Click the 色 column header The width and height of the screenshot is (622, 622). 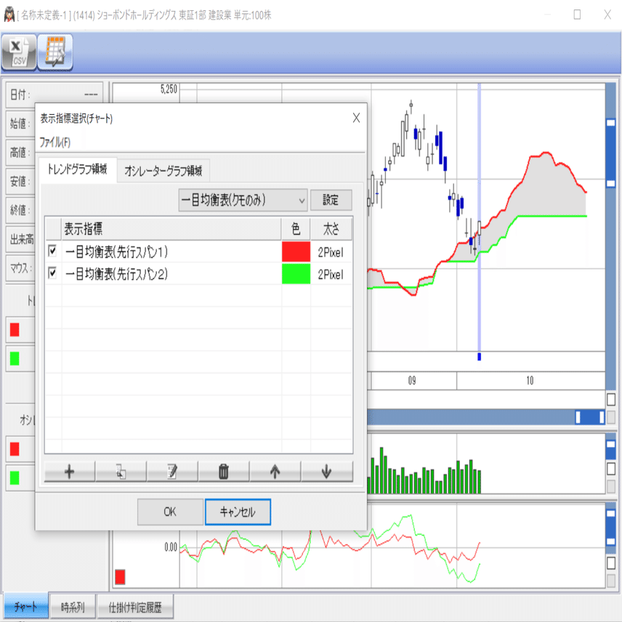296,229
